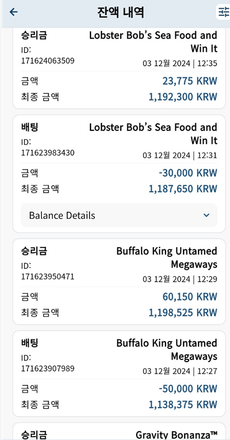Select transaction ID 171623907989

pos(48,369)
